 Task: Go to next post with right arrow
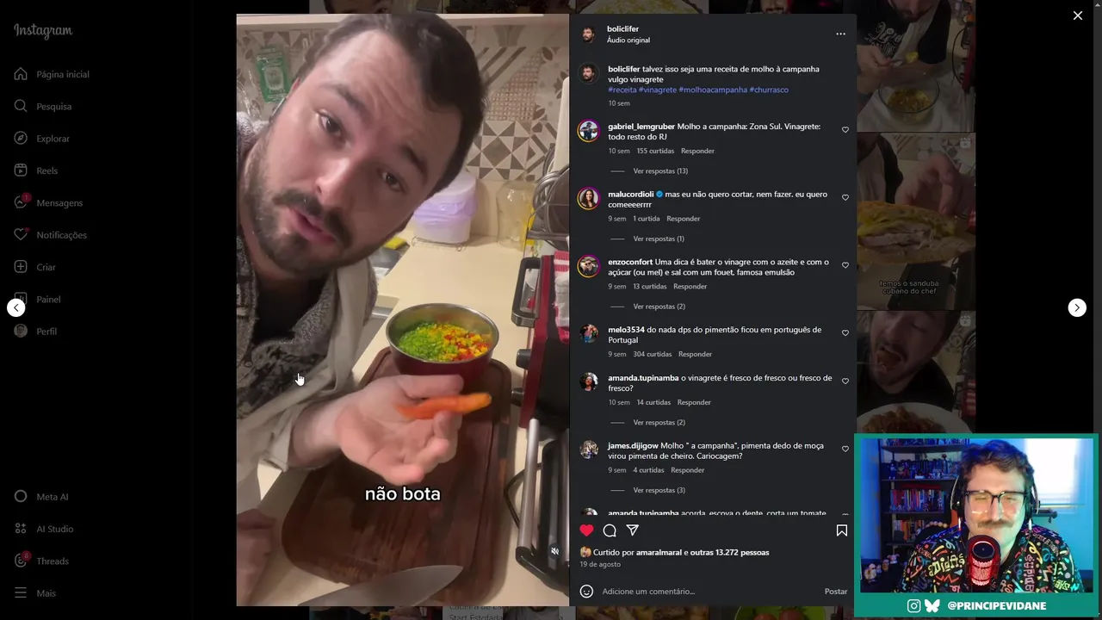pos(1077,307)
